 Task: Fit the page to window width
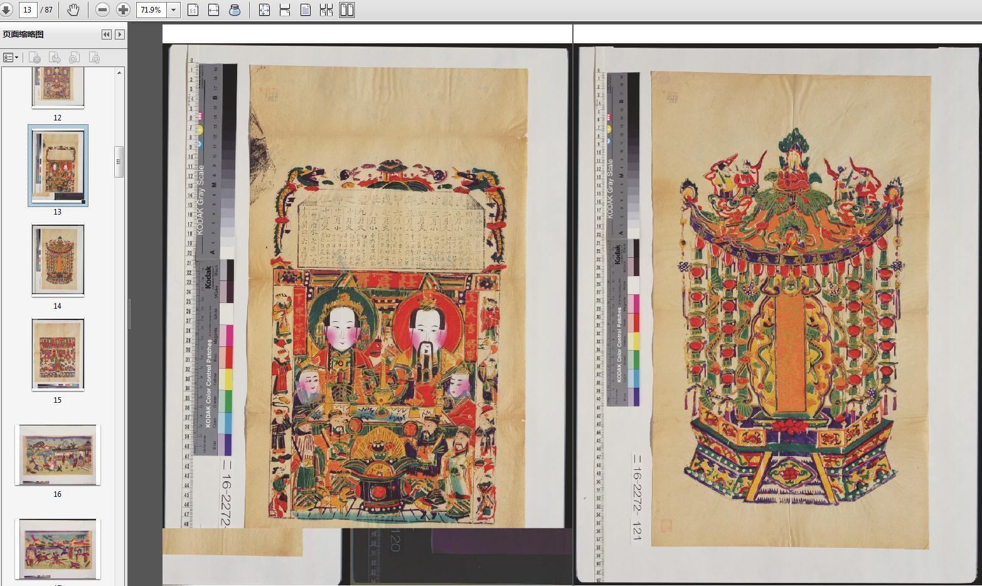click(x=213, y=10)
